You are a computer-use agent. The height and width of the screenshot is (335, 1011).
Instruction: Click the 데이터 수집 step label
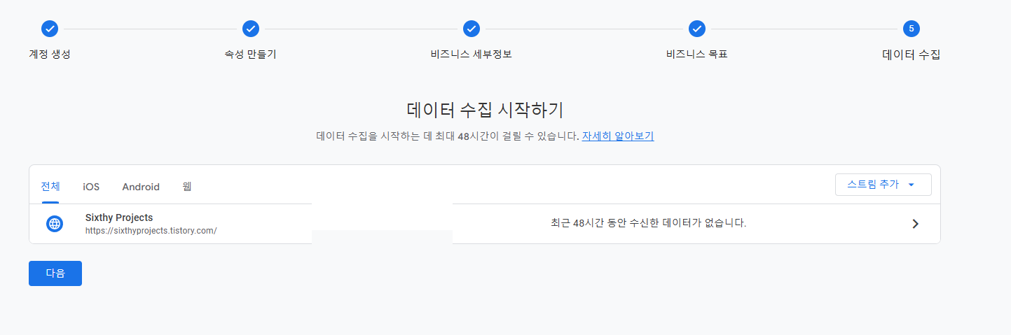pyautogui.click(x=911, y=55)
